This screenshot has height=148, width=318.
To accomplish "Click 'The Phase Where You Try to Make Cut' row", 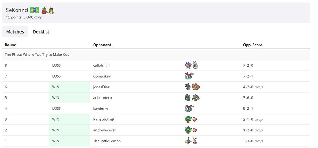I will 156,54.
